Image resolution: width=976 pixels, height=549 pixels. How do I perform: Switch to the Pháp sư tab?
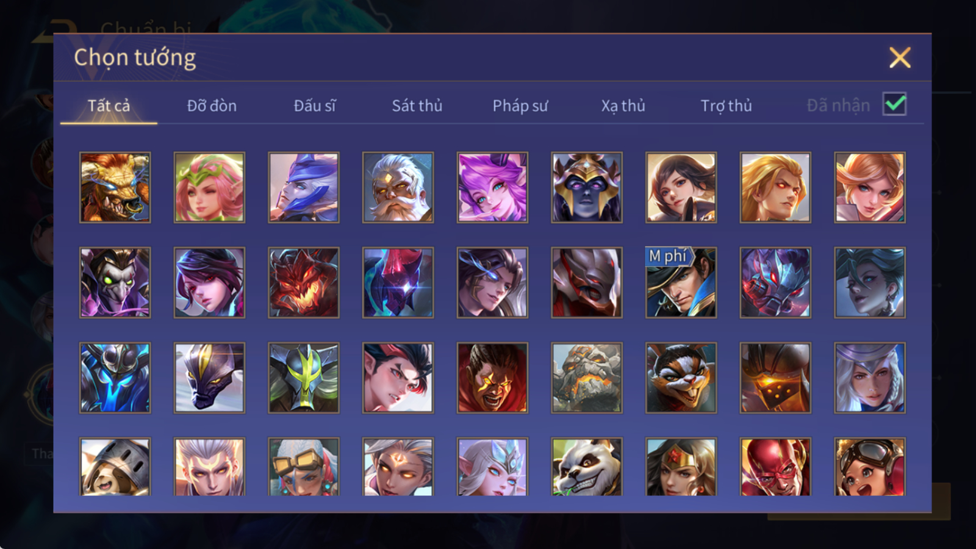click(520, 106)
